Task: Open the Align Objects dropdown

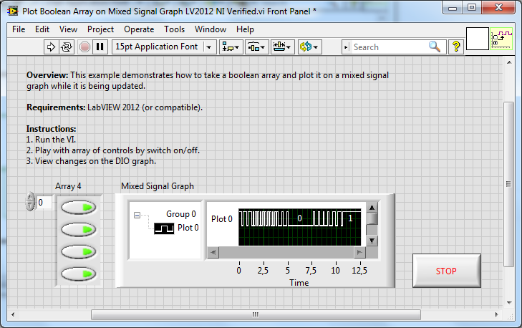Action: (231, 47)
